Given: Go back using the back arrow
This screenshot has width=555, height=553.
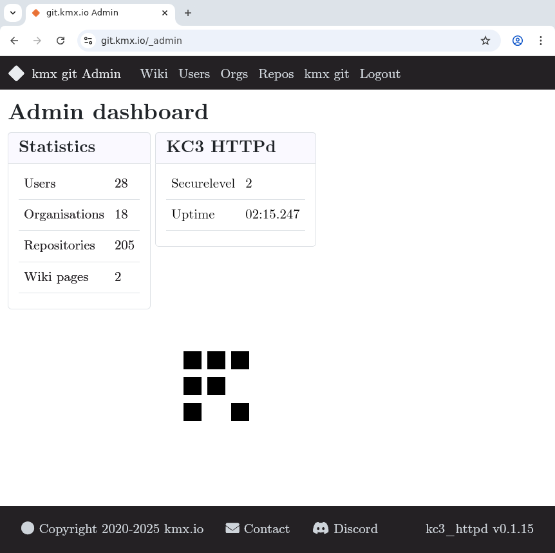Looking at the screenshot, I should point(14,41).
